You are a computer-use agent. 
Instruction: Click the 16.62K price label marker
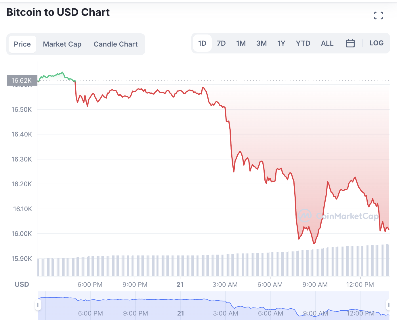coord(22,80)
